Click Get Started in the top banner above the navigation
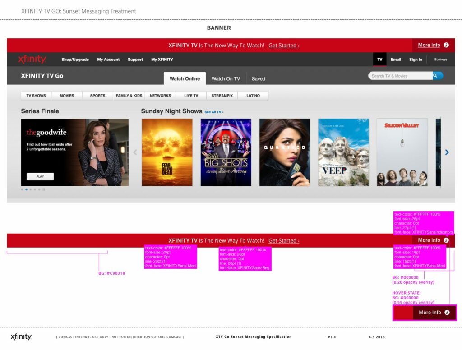The image size is (462, 350). (284, 46)
